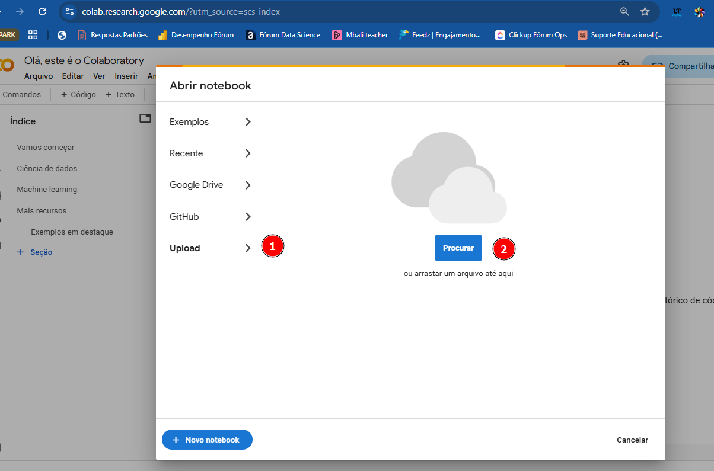This screenshot has width=714, height=471.
Task: Open site information icon in address bar
Action: [69, 11]
